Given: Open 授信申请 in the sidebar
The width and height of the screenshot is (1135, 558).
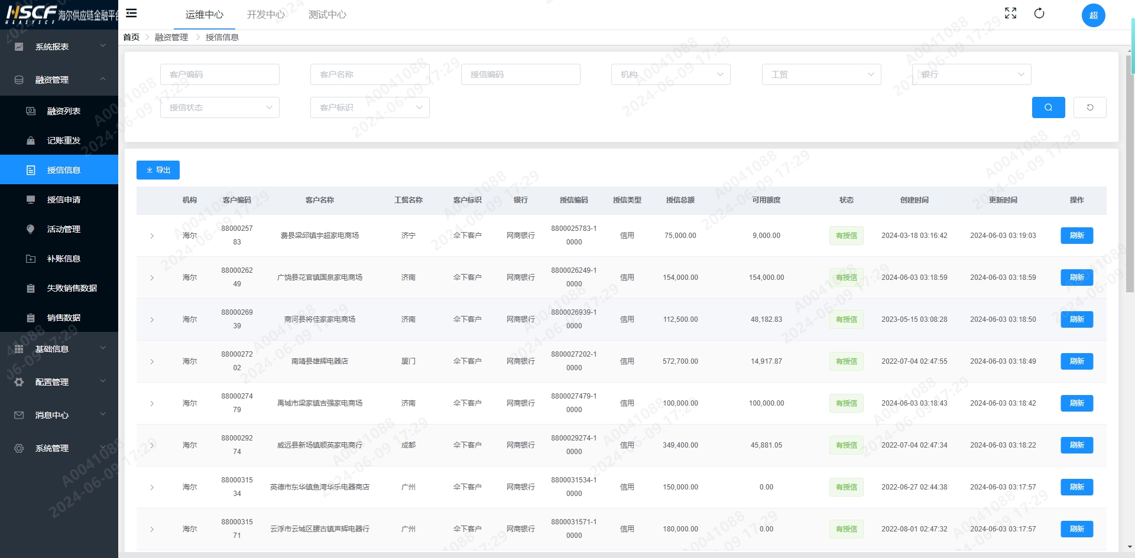Looking at the screenshot, I should pos(59,200).
